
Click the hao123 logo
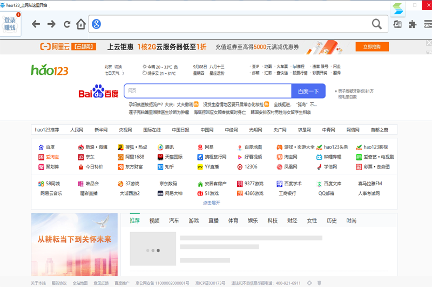[x=50, y=70]
